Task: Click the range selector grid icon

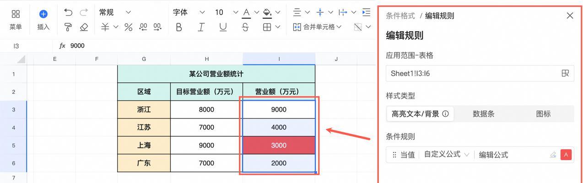Action: [x=565, y=73]
